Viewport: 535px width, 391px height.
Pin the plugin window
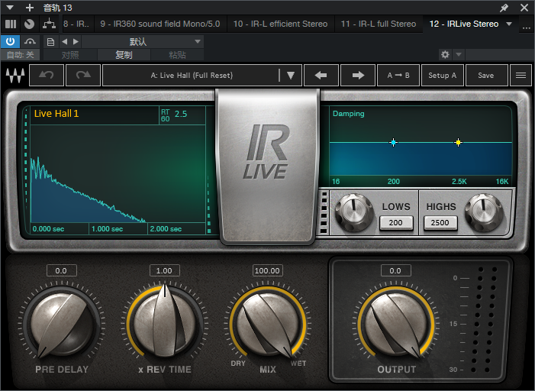pos(504,8)
